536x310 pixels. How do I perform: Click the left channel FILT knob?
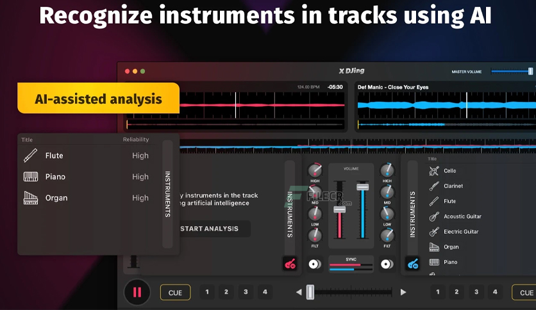coord(315,236)
